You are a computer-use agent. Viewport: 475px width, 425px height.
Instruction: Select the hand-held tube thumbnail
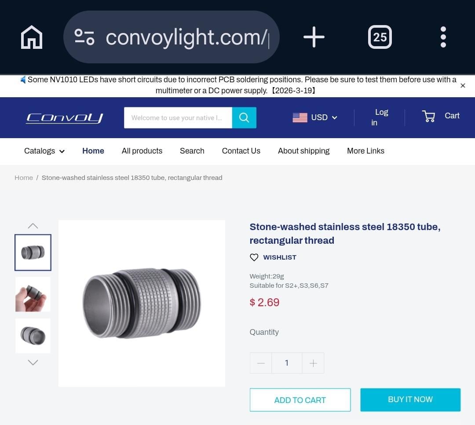pyautogui.click(x=33, y=294)
